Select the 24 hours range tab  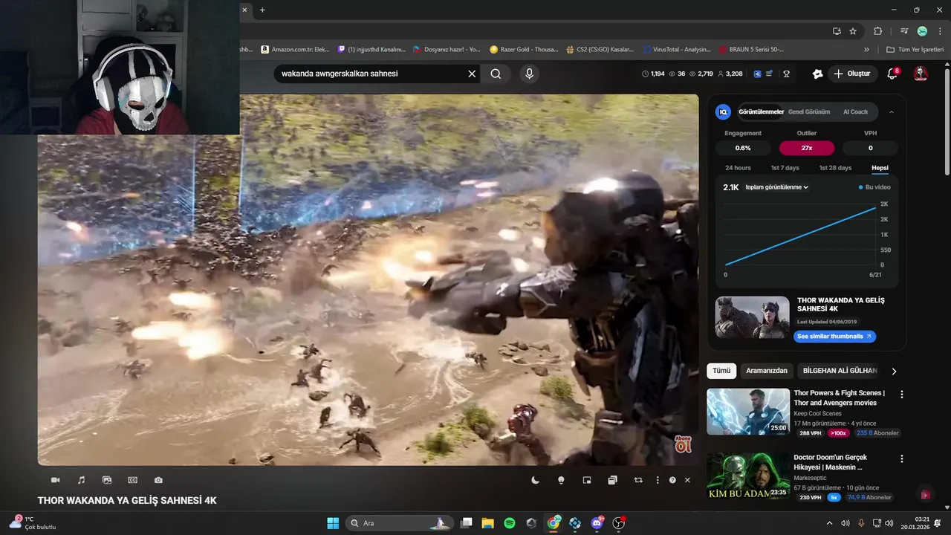tap(738, 168)
